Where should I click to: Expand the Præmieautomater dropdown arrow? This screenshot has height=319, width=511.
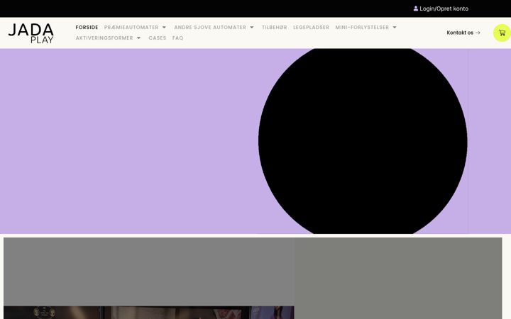164,28
